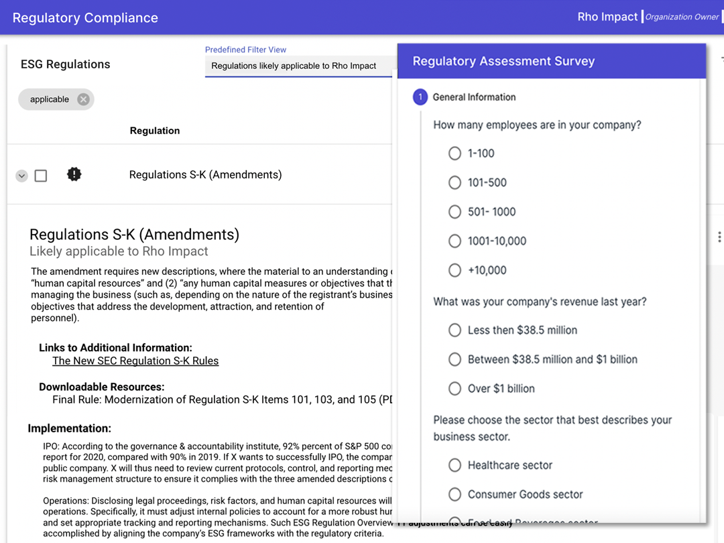Choose Less then $38.5 million revenue
Image resolution: width=724 pixels, height=543 pixels.
(455, 330)
